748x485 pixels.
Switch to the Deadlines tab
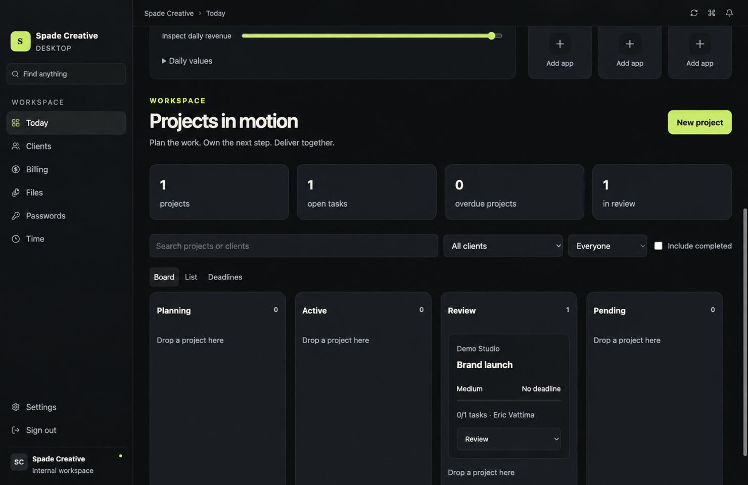click(225, 277)
